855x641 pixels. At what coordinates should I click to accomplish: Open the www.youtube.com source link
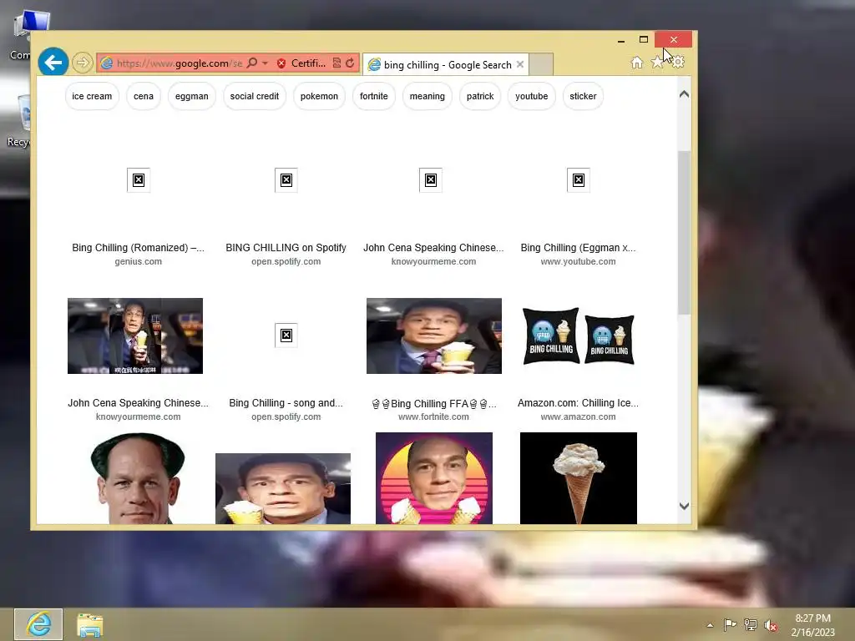pos(578,261)
